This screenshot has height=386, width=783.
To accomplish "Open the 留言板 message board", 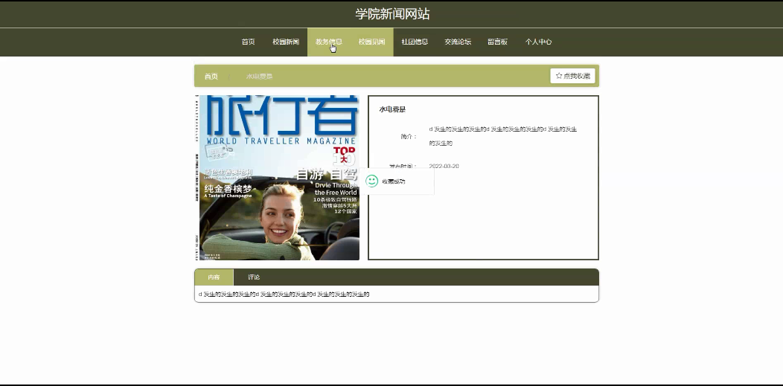I will pos(497,42).
